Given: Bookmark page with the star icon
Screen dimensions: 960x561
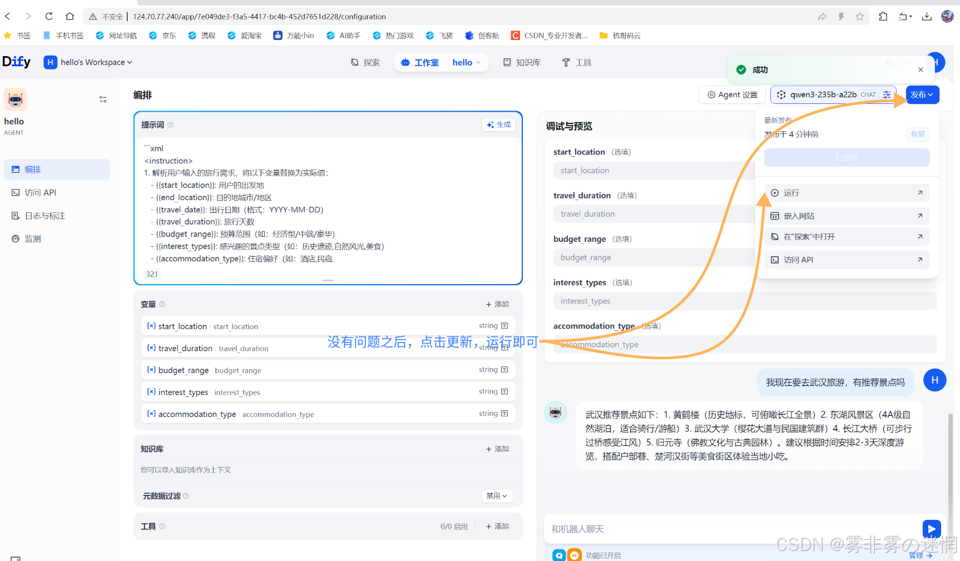Looking at the screenshot, I should click(860, 17).
